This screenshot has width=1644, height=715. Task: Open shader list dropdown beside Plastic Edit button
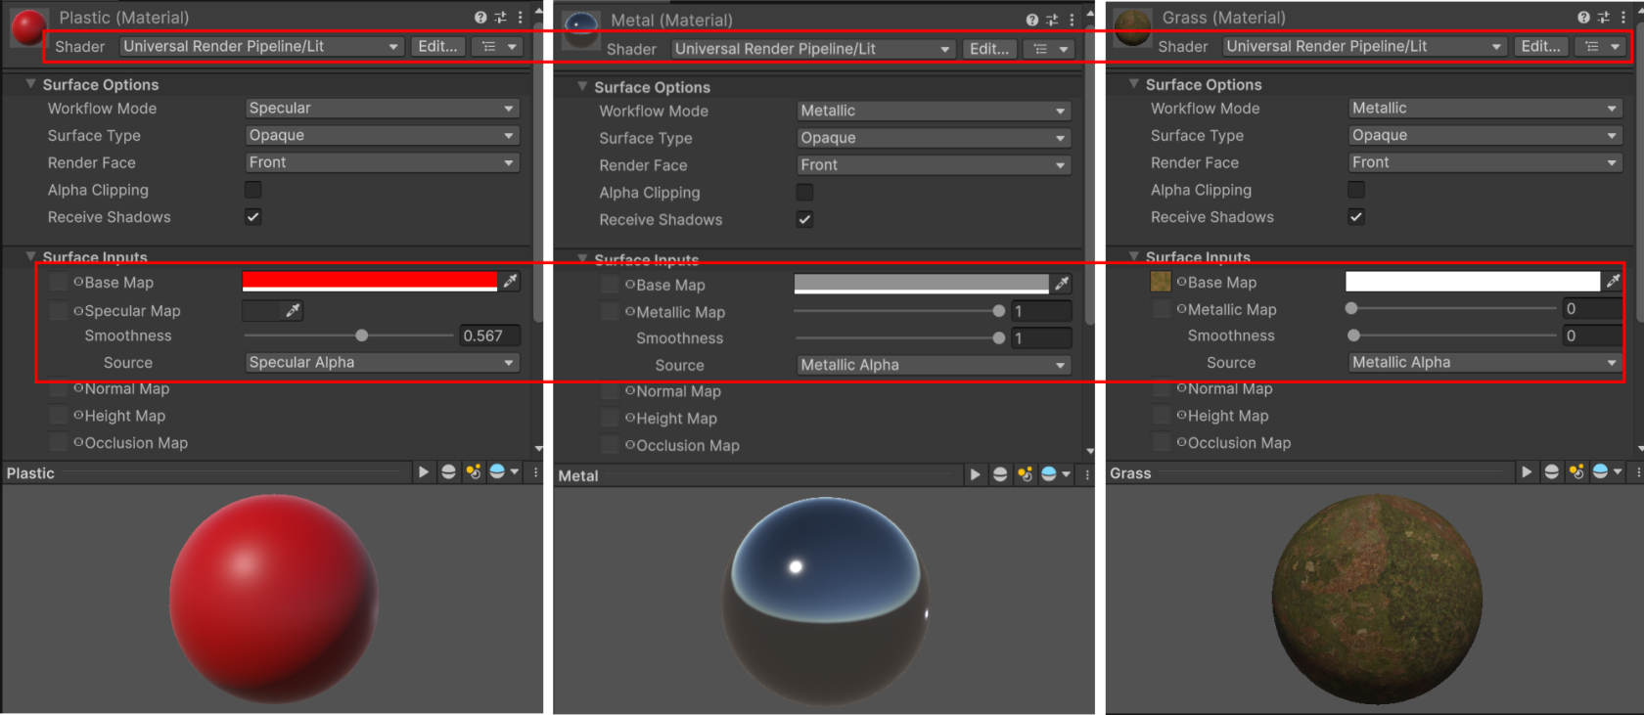click(498, 46)
